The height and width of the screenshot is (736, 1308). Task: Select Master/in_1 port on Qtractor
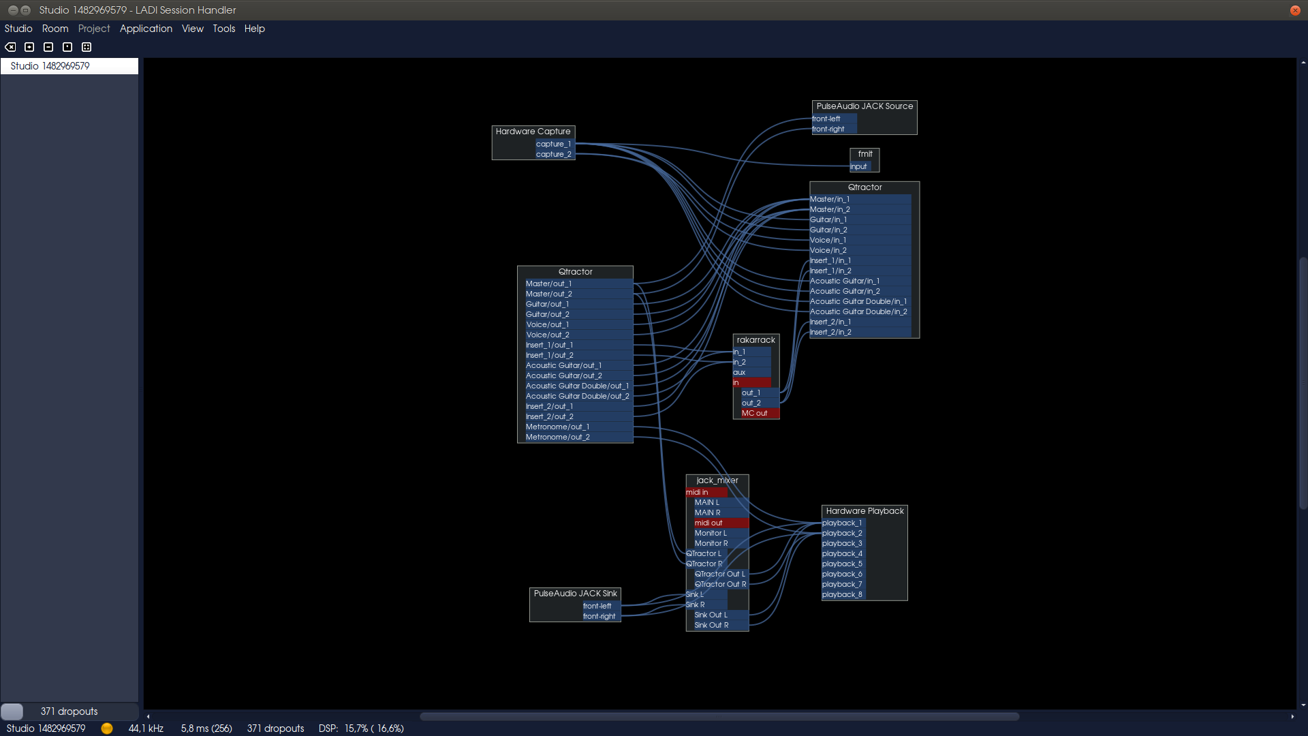pyautogui.click(x=860, y=199)
